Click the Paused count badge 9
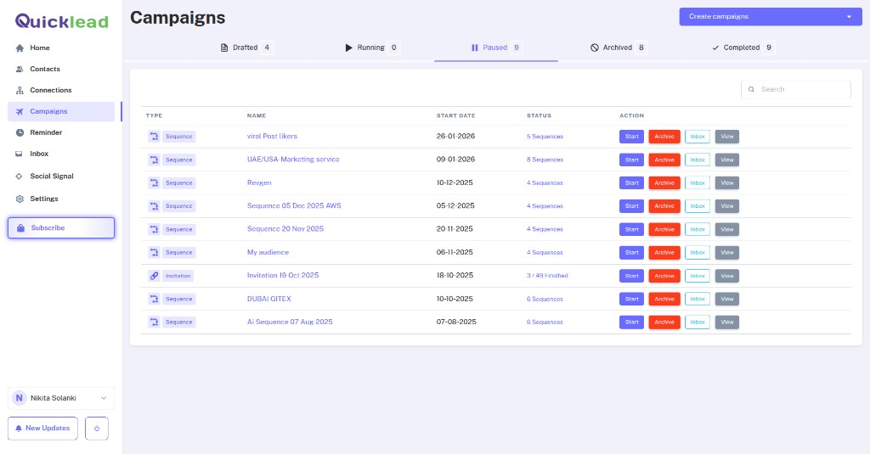 pos(517,48)
